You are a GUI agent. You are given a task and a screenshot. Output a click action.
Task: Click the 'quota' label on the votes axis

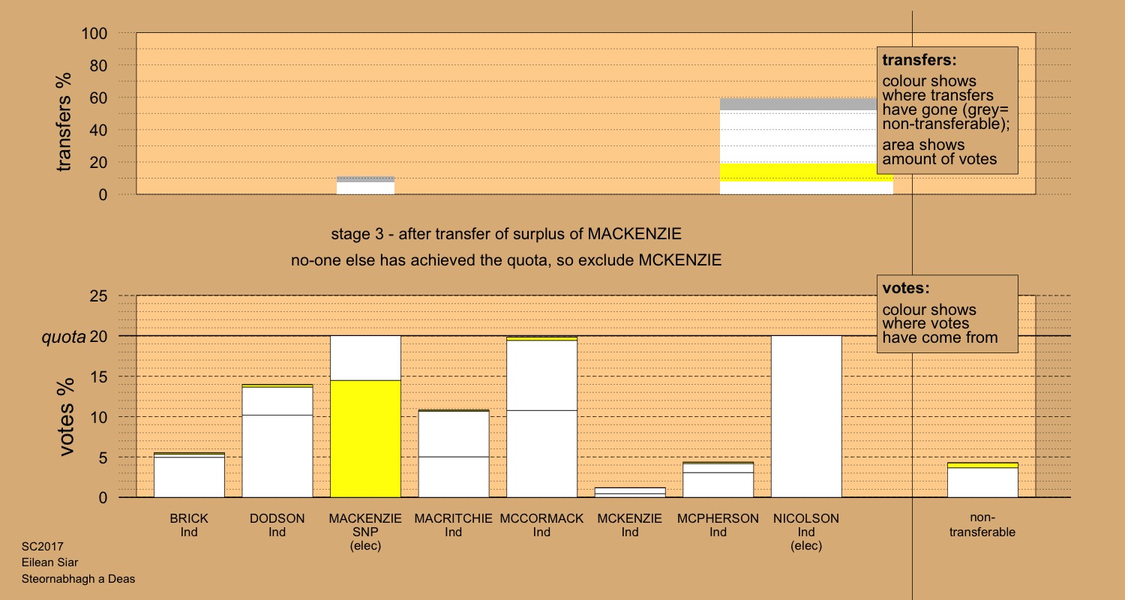[x=64, y=337]
